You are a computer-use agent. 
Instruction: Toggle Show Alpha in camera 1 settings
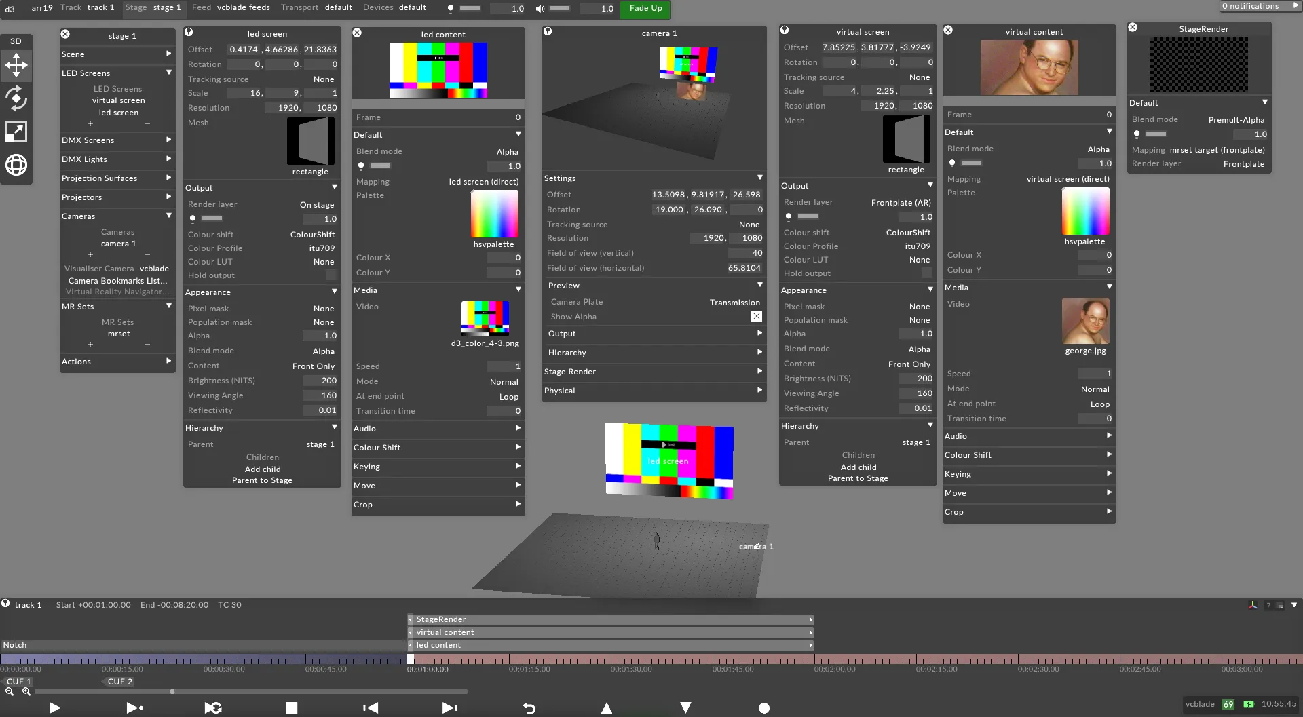pyautogui.click(x=755, y=316)
